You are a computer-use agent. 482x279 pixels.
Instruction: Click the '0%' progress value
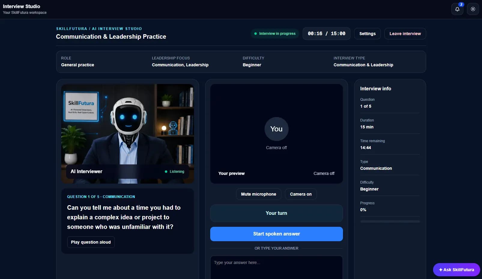363,210
